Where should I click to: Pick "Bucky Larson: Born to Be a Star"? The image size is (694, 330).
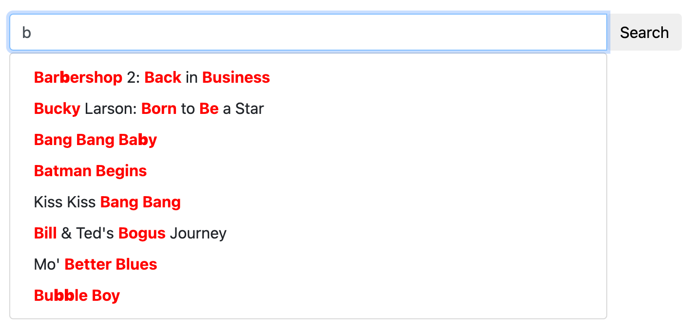(148, 108)
